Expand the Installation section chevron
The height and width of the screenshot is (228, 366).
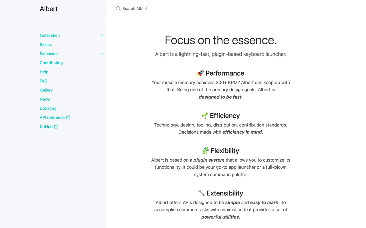102,35
